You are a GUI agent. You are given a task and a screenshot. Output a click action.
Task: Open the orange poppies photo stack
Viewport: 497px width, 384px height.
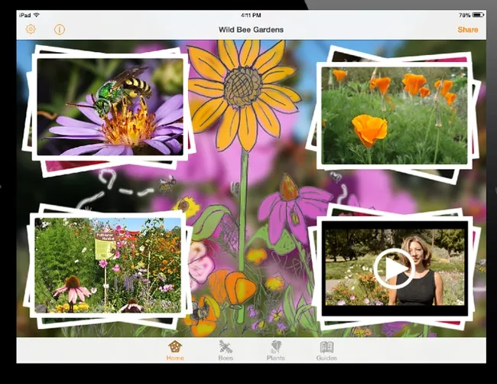click(393, 115)
